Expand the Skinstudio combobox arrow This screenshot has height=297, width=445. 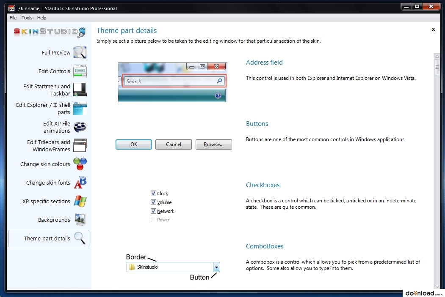[216, 267]
